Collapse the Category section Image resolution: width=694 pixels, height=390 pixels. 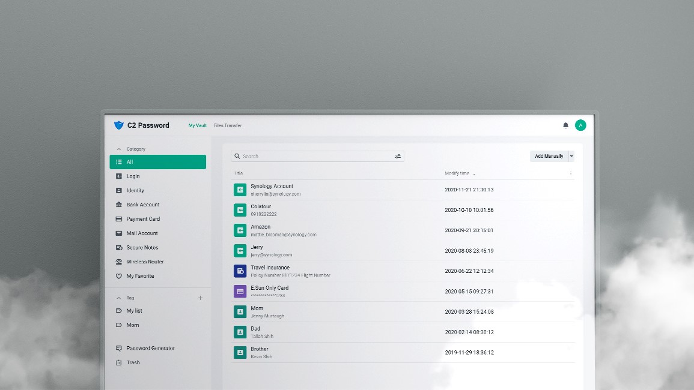pyautogui.click(x=118, y=149)
